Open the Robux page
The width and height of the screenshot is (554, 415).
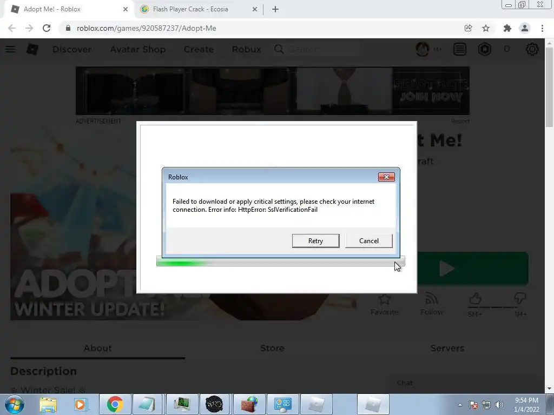point(246,49)
